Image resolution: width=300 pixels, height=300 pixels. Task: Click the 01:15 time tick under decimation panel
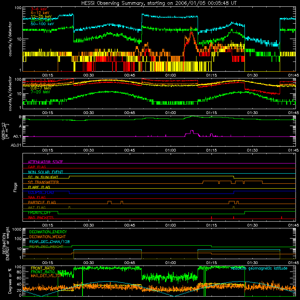(211, 263)
